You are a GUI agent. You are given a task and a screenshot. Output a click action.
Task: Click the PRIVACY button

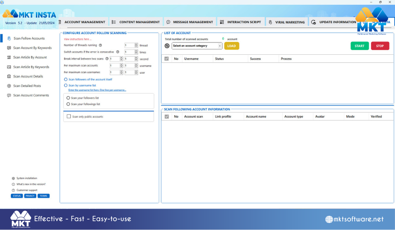coord(30,196)
